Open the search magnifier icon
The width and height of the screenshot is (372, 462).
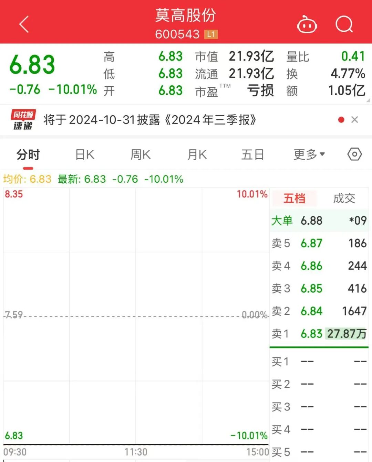344,24
